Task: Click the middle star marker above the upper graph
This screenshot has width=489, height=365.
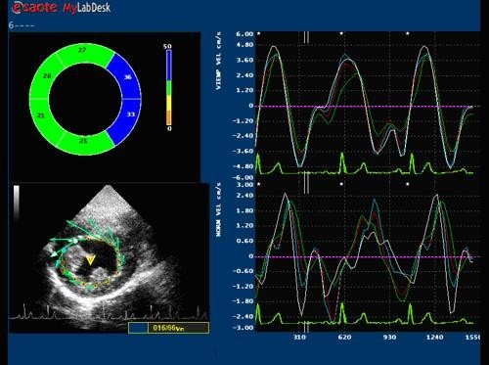Action: click(341, 33)
